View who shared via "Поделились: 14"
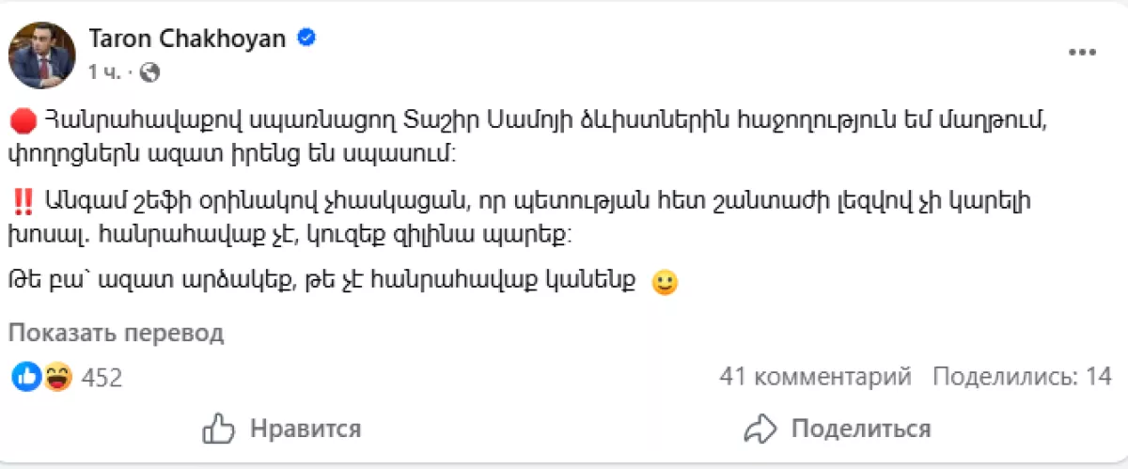 (1022, 377)
